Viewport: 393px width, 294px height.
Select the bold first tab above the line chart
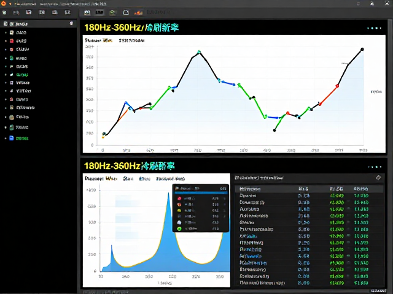[x=98, y=40]
